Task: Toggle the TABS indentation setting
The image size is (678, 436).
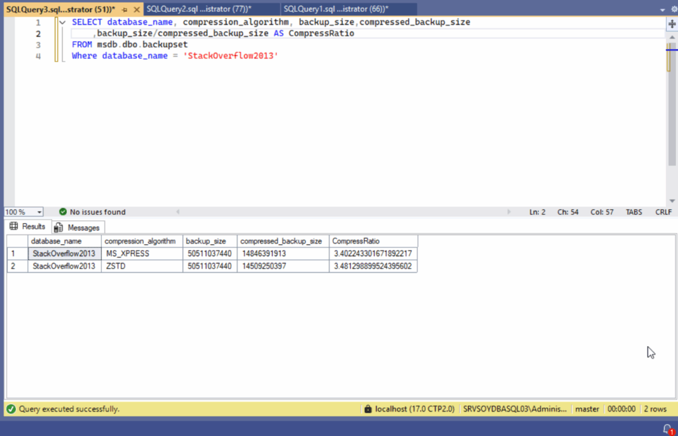Action: pyautogui.click(x=634, y=212)
